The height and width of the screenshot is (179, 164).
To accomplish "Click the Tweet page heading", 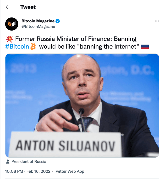I will pos(28,7).
